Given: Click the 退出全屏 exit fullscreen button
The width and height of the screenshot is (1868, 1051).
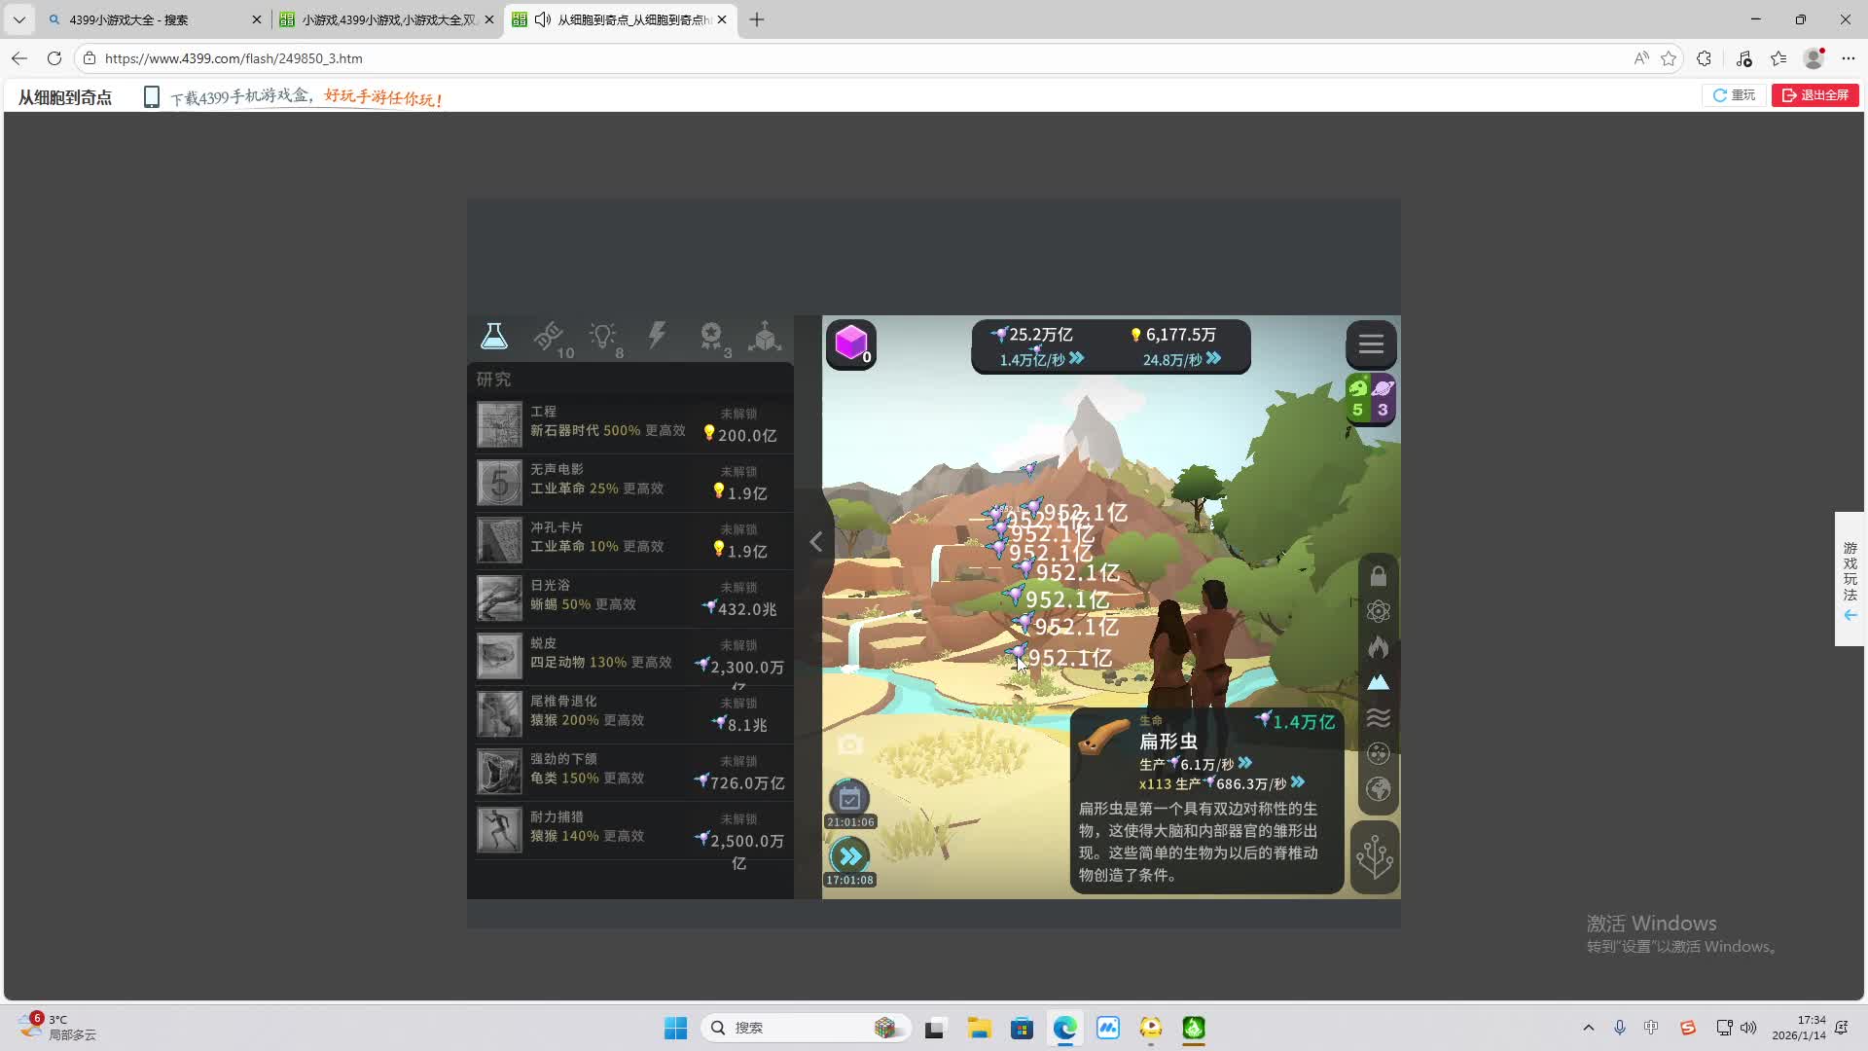Looking at the screenshot, I should coord(1814,95).
